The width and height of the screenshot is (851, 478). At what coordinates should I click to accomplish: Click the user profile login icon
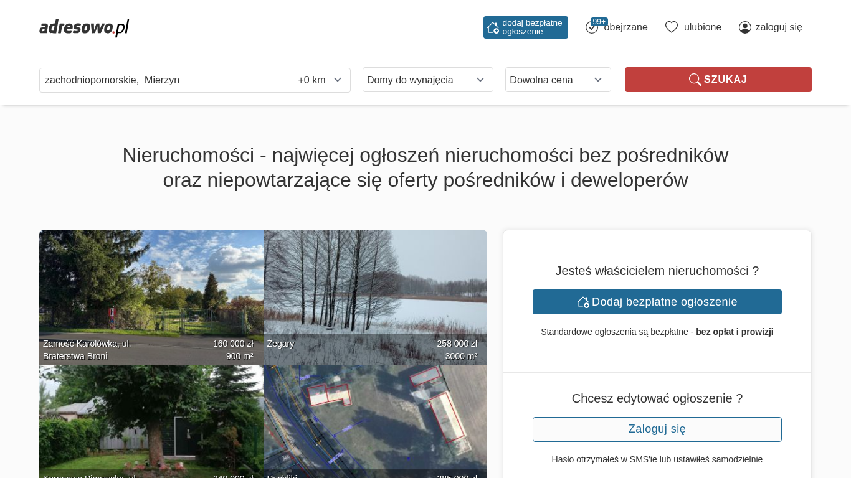pos(744,27)
